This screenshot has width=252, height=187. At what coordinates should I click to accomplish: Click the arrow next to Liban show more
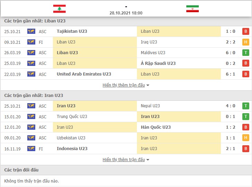148,85
